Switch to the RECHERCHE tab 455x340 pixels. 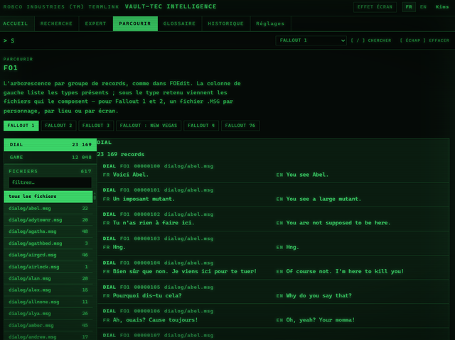[x=56, y=23]
